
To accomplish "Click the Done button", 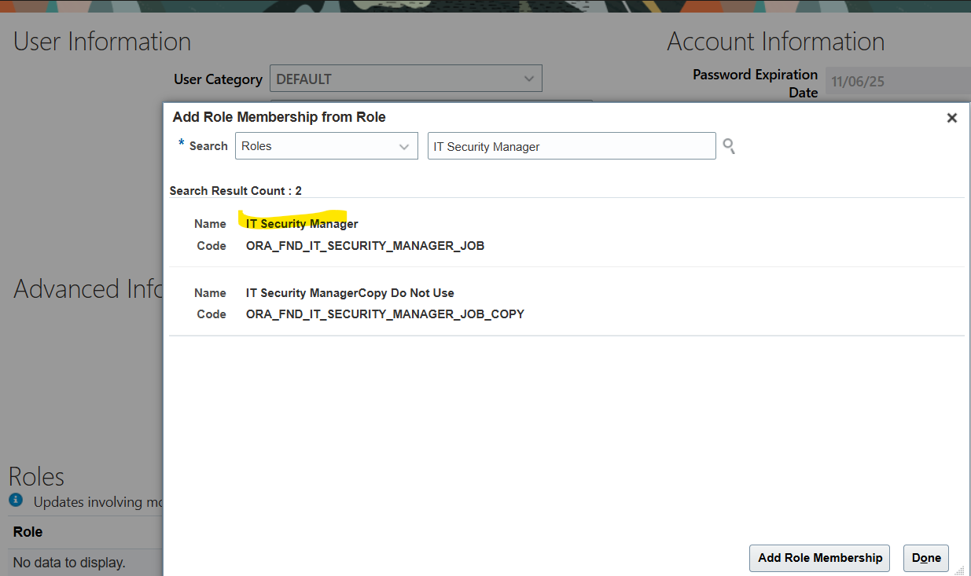I will 925,558.
